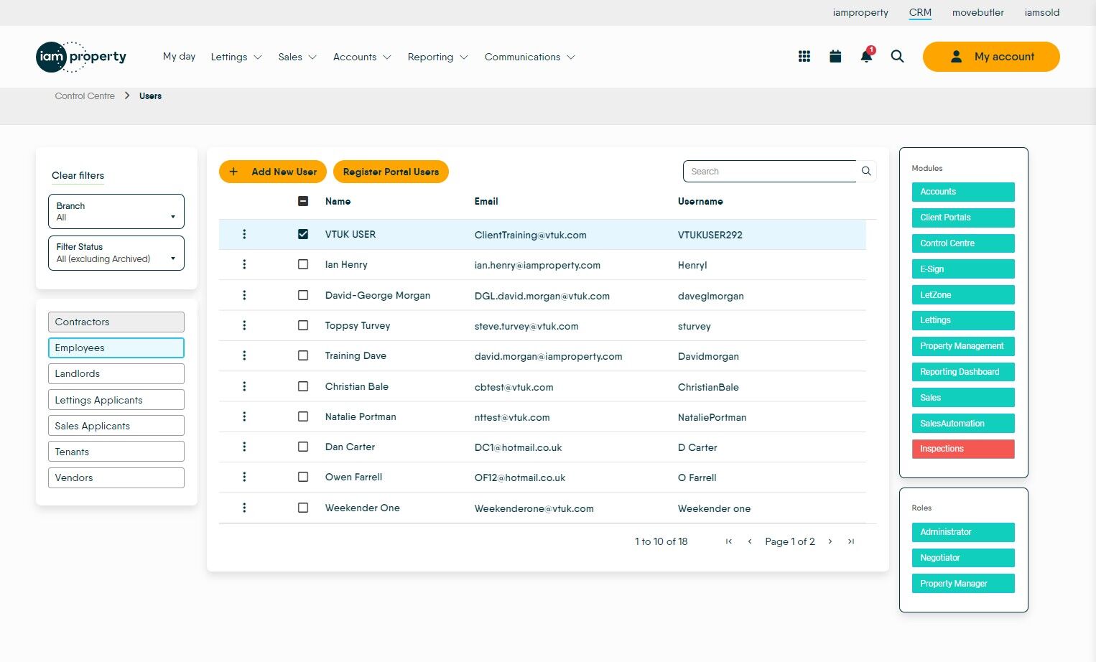This screenshot has width=1096, height=662.
Task: Select the Owen Farrell checkbox
Action: 303,477
